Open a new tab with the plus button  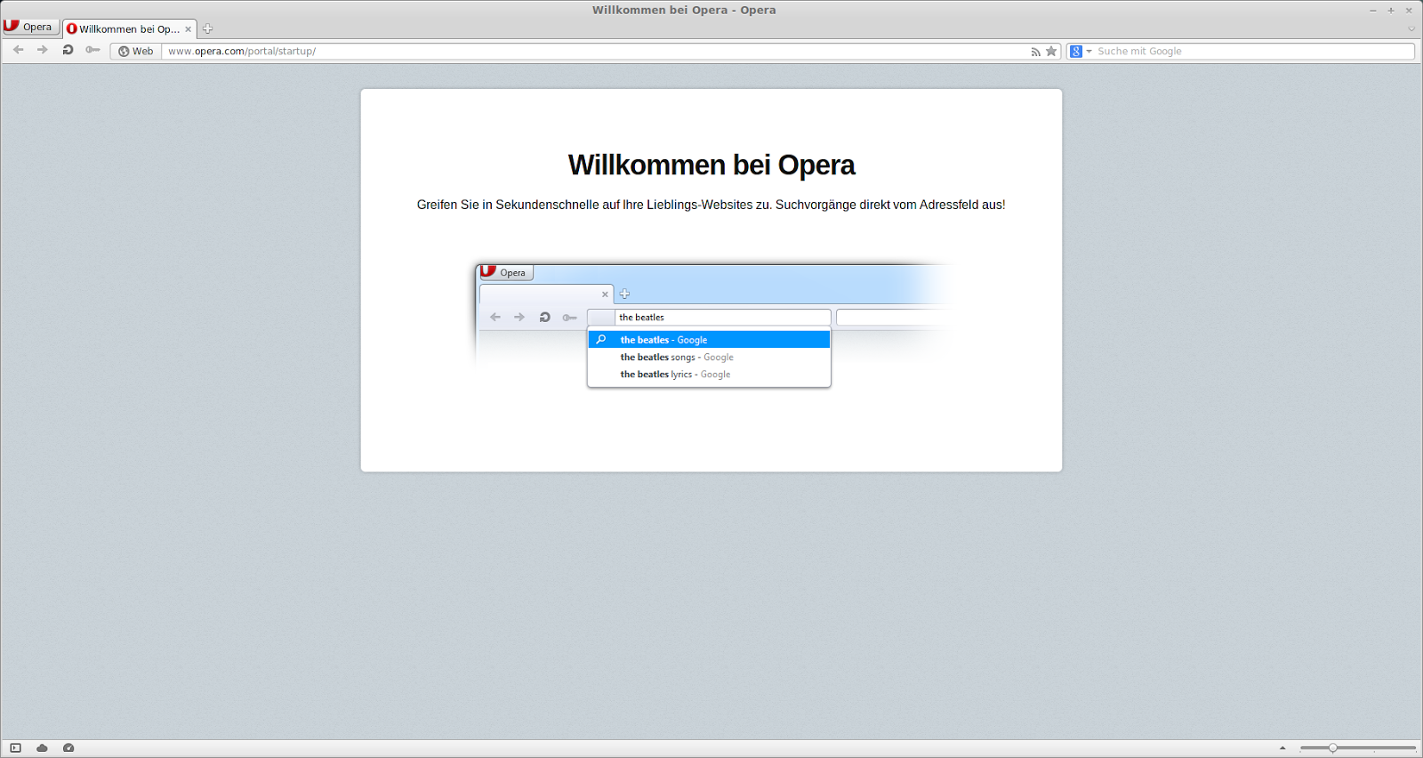tap(208, 28)
